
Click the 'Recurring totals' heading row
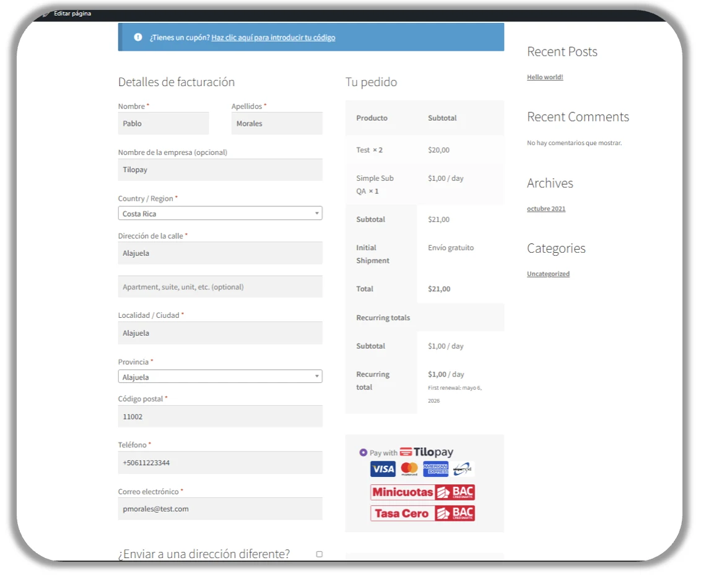tap(424, 318)
